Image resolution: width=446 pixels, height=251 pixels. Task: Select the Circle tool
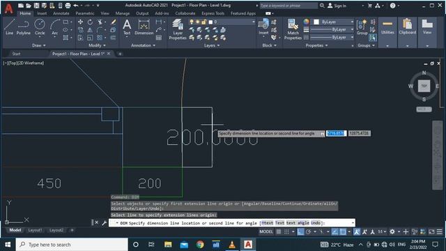40,27
